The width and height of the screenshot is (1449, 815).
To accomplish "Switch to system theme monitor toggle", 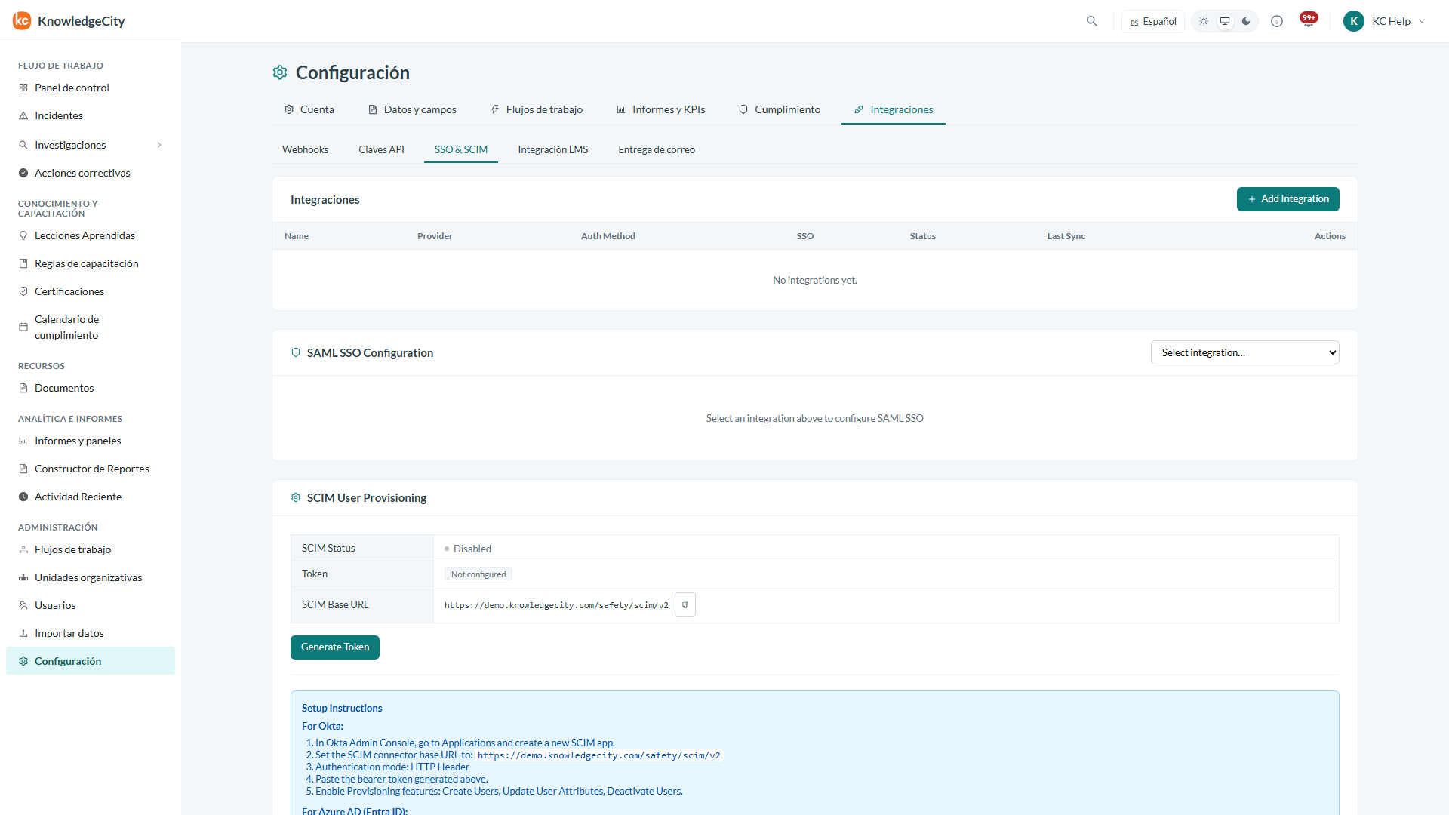I will [x=1225, y=21].
